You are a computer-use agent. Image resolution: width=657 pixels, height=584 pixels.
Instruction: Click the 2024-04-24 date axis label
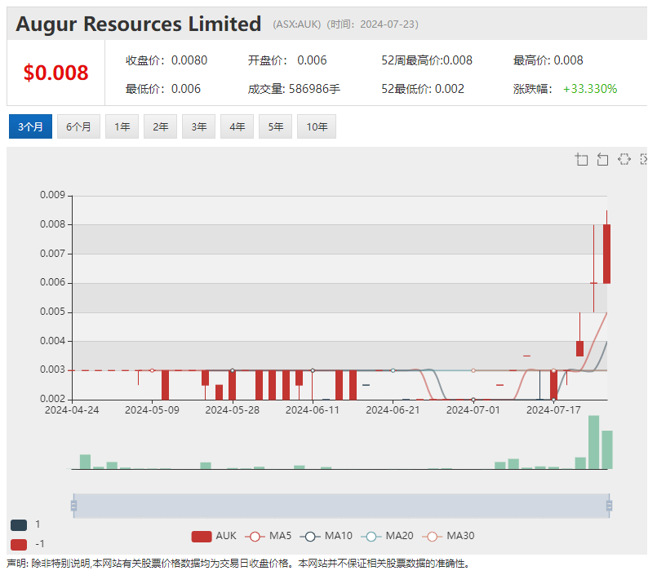click(x=72, y=410)
